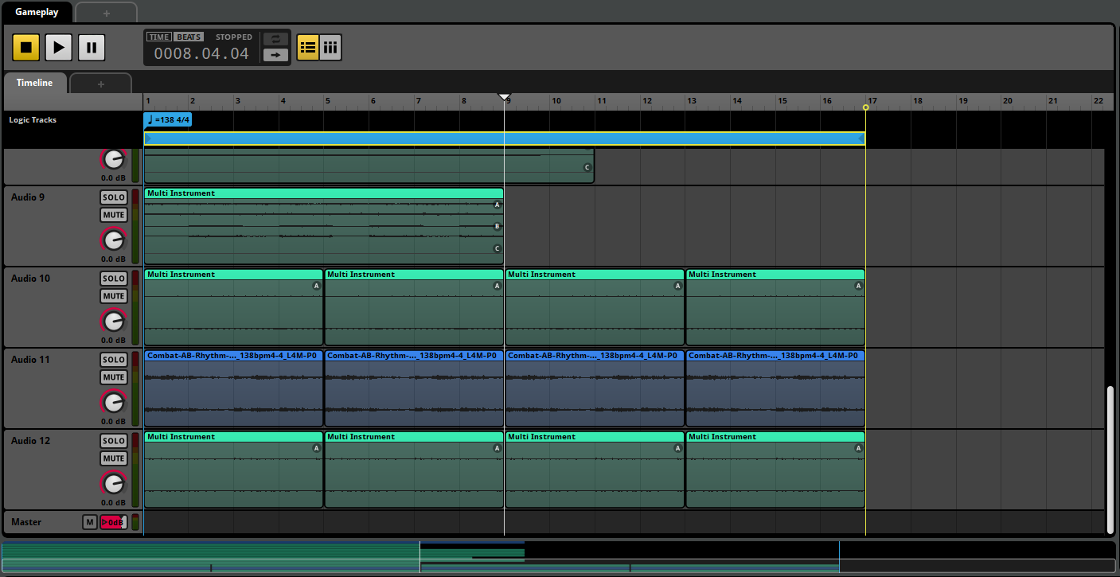1120x577 pixels.
Task: Click the vertical track scrollbar thumb
Action: click(x=1110, y=460)
